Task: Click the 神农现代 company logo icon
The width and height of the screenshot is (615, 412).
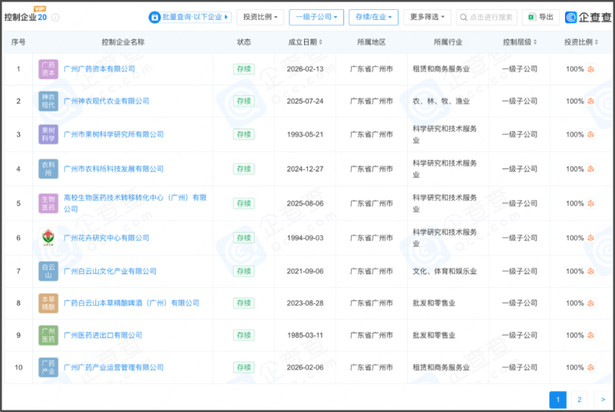Action: click(x=48, y=101)
